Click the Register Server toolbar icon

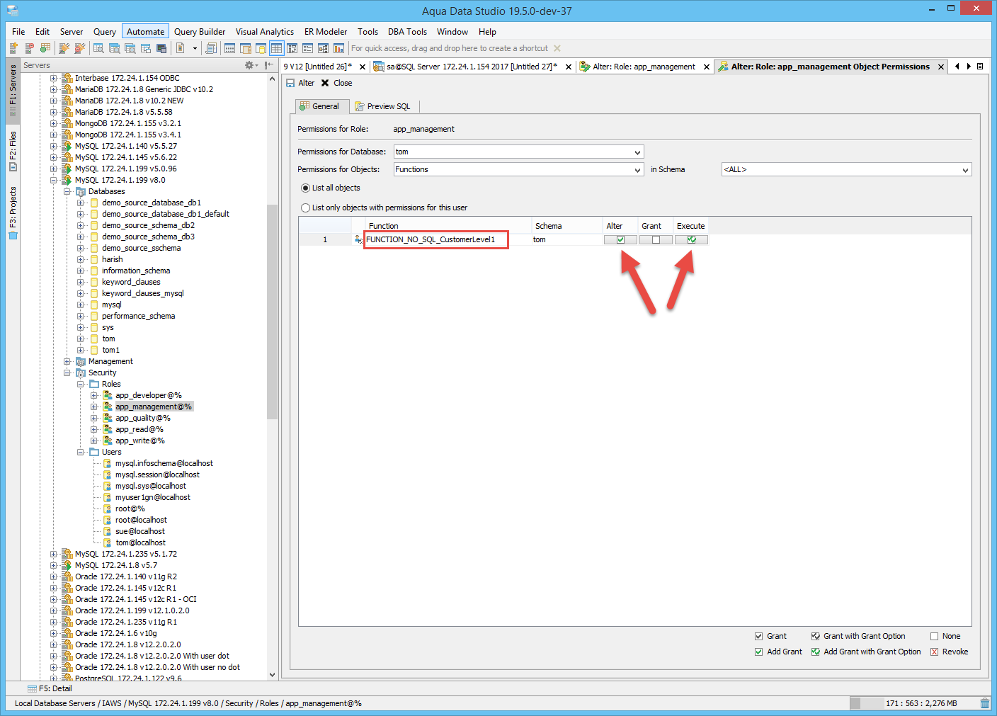[13, 48]
